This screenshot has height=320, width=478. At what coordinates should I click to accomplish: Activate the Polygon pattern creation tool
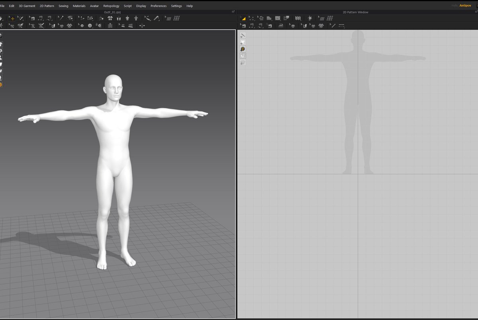coord(268,18)
